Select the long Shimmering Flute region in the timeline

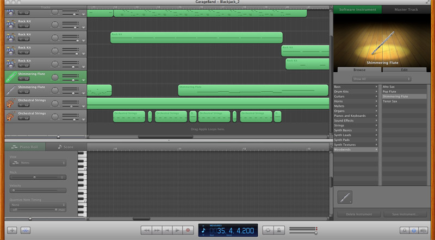tap(253, 90)
